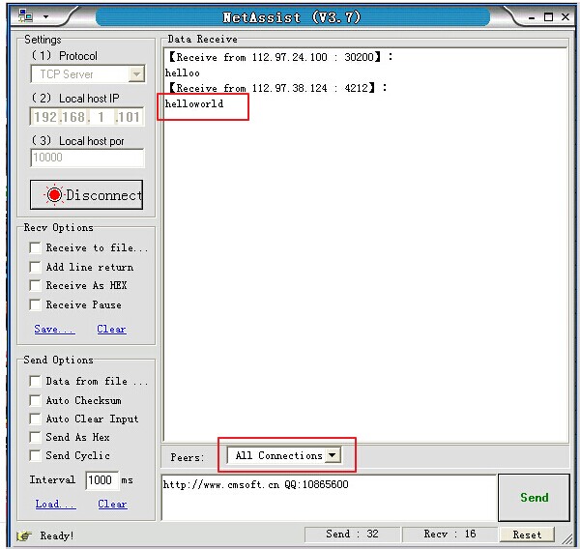
Task: Click the send text input area
Action: click(329, 498)
